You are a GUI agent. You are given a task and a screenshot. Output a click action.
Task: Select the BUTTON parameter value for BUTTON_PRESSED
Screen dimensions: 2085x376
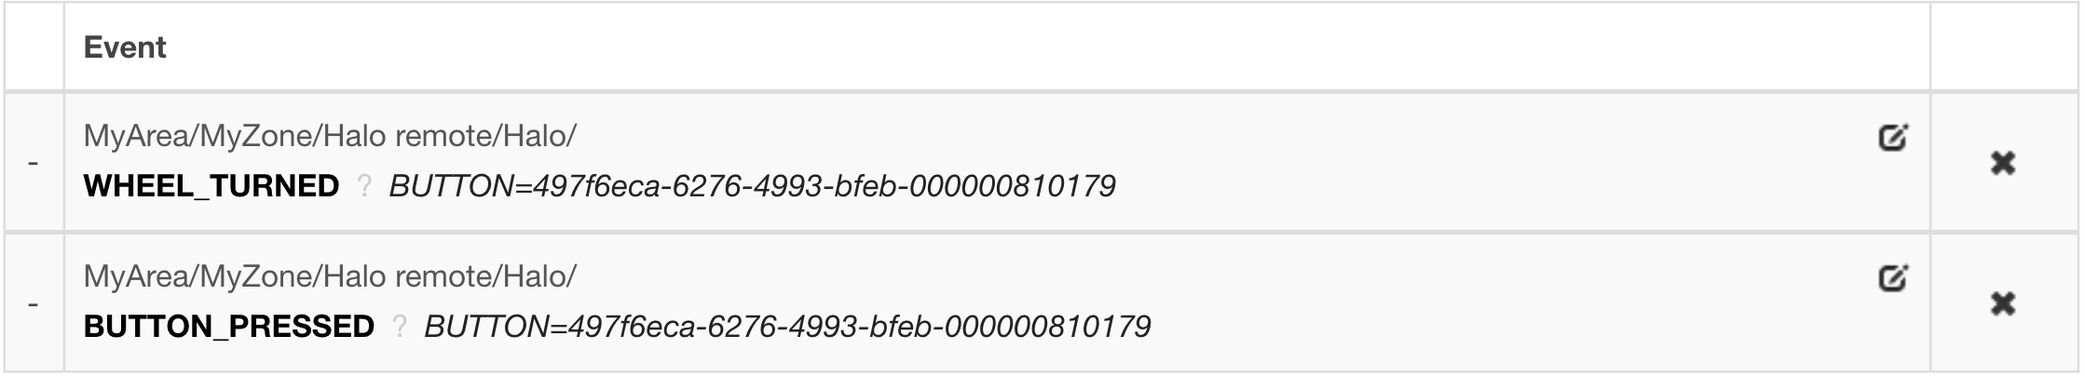click(x=787, y=327)
